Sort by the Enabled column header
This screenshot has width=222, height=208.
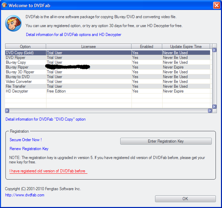click(x=147, y=47)
